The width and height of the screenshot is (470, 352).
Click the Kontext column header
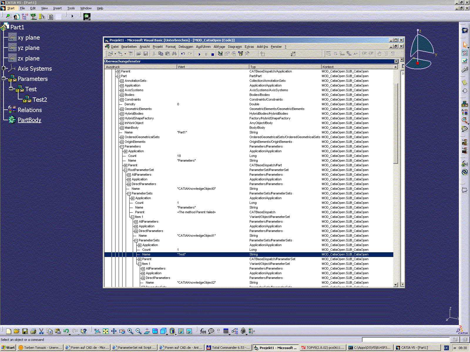[x=357, y=67]
